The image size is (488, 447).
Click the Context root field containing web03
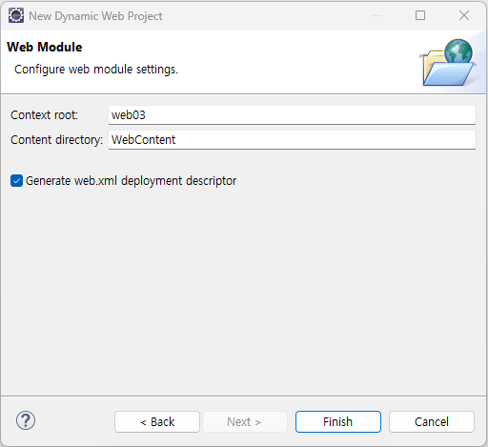292,115
